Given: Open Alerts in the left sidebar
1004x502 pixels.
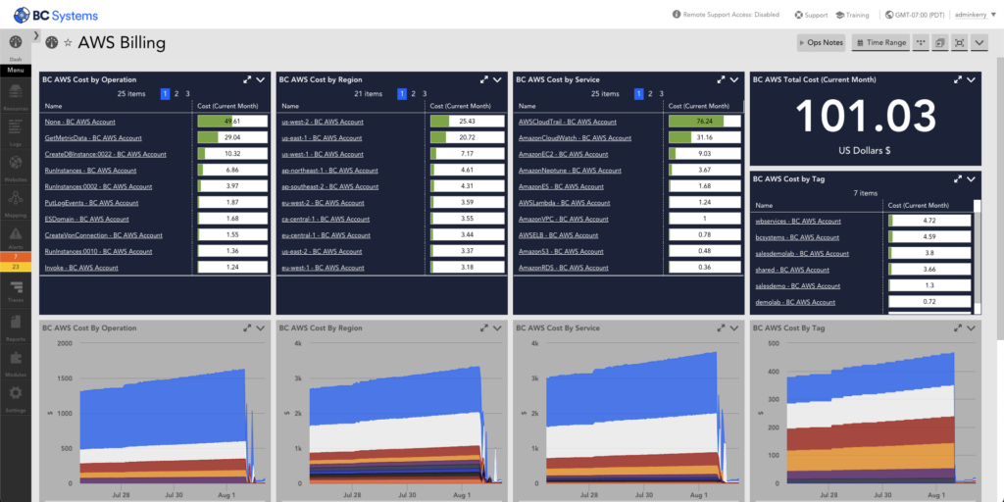Looking at the screenshot, I should click(16, 237).
